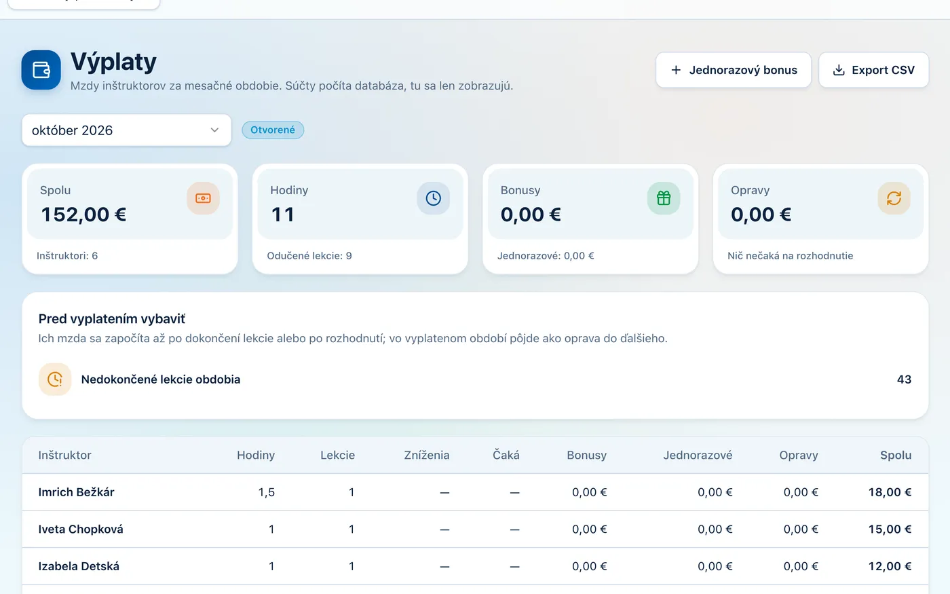
Task: Click Jednorazové: 0,00 € text in Bonusy card
Action: [546, 256]
